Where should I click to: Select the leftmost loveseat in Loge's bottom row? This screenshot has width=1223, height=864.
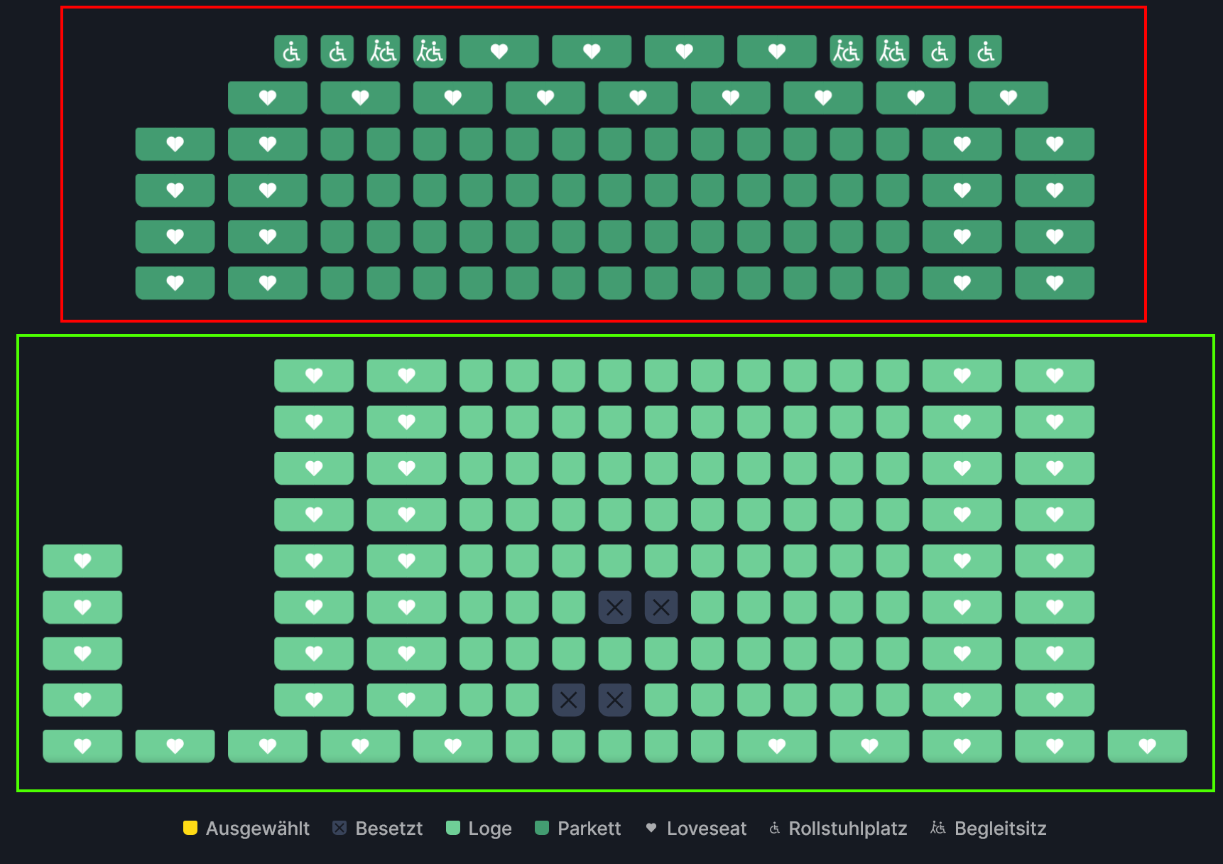[x=82, y=746]
